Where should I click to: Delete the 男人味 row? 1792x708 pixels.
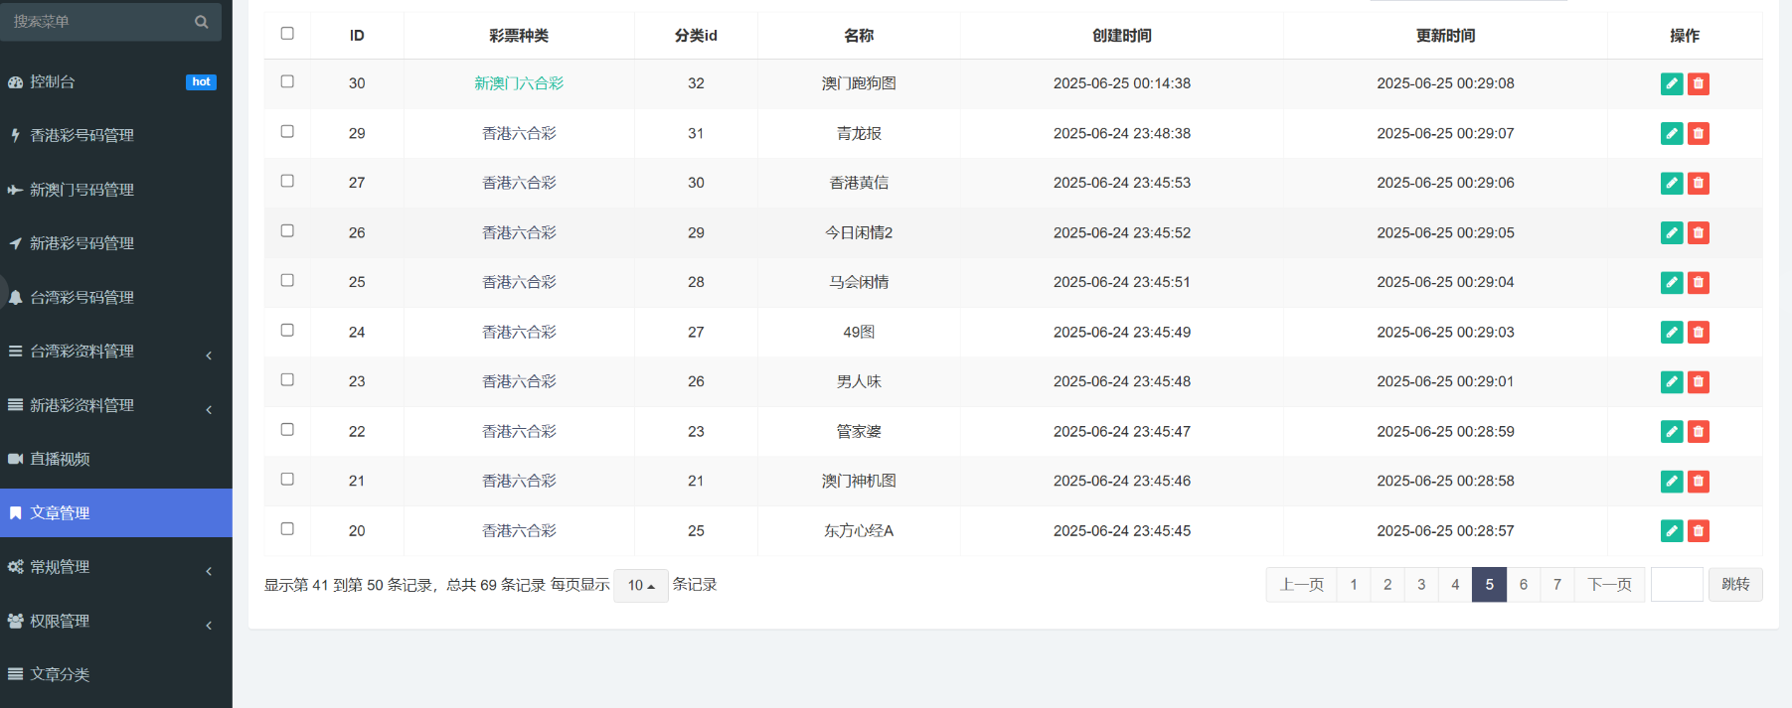(1699, 381)
